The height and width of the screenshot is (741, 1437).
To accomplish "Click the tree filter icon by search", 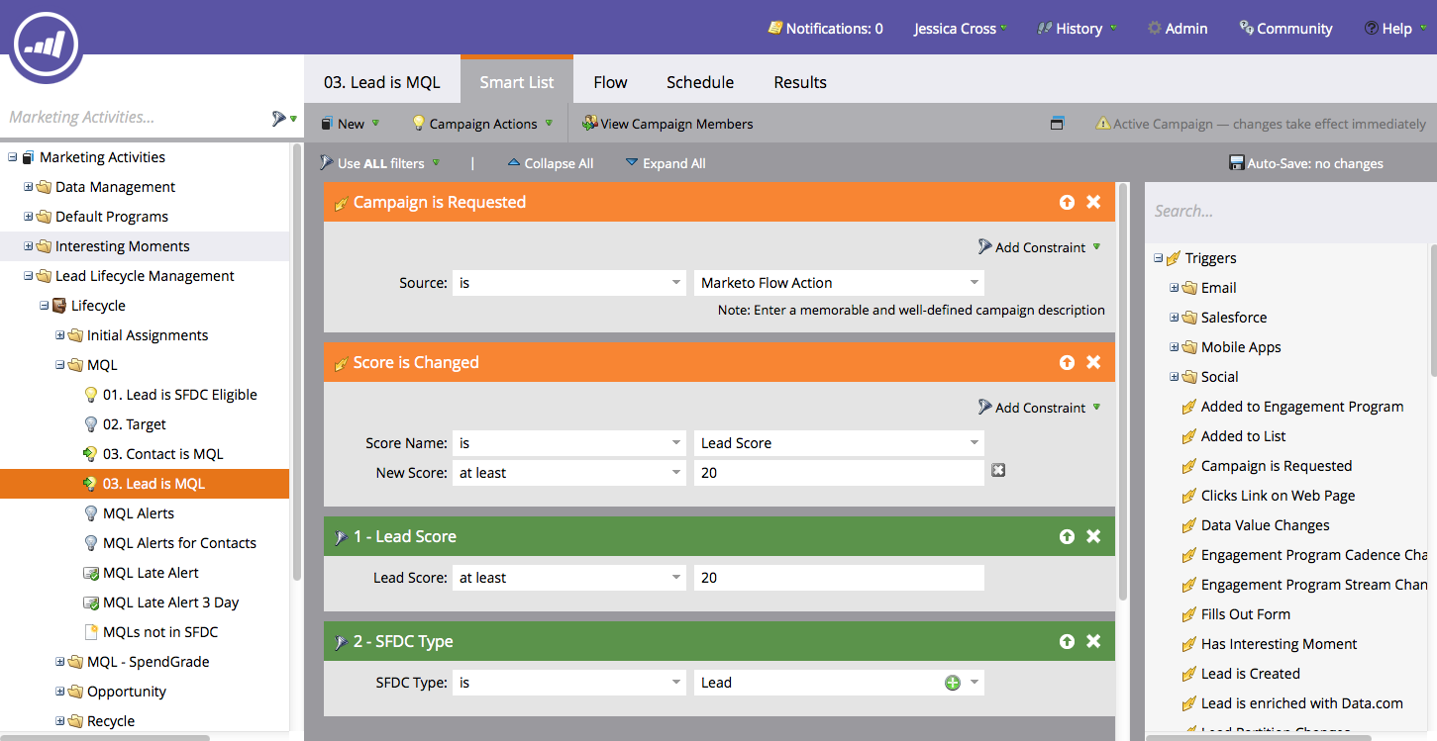I will pyautogui.click(x=283, y=118).
